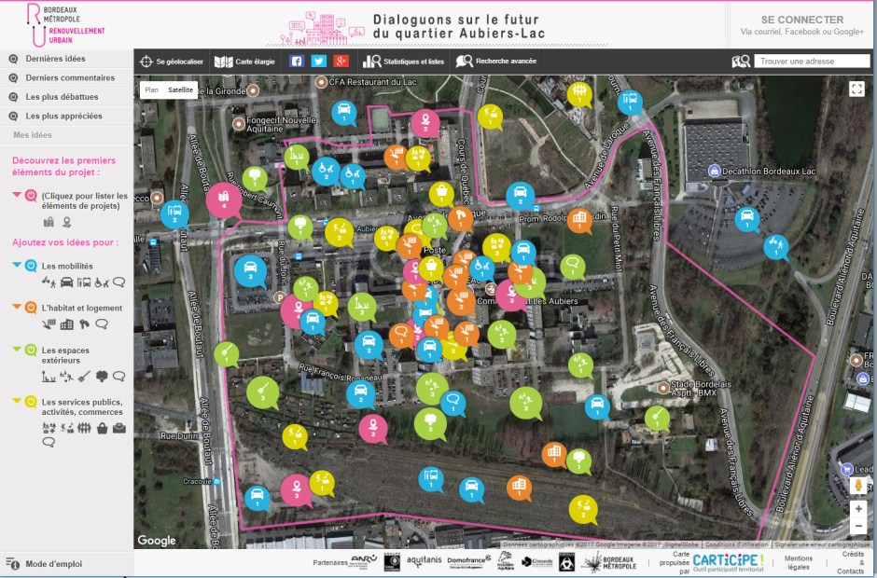Expand the pink project elements arrow
The width and height of the screenshot is (877, 578).
point(17,195)
